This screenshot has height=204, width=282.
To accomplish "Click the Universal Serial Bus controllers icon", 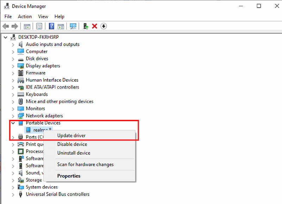I will click(x=21, y=194).
